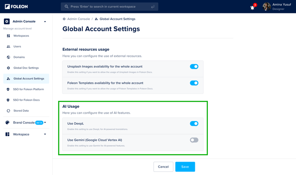
Task: Click the 'AI Usage' heading
Action: tap(71, 106)
